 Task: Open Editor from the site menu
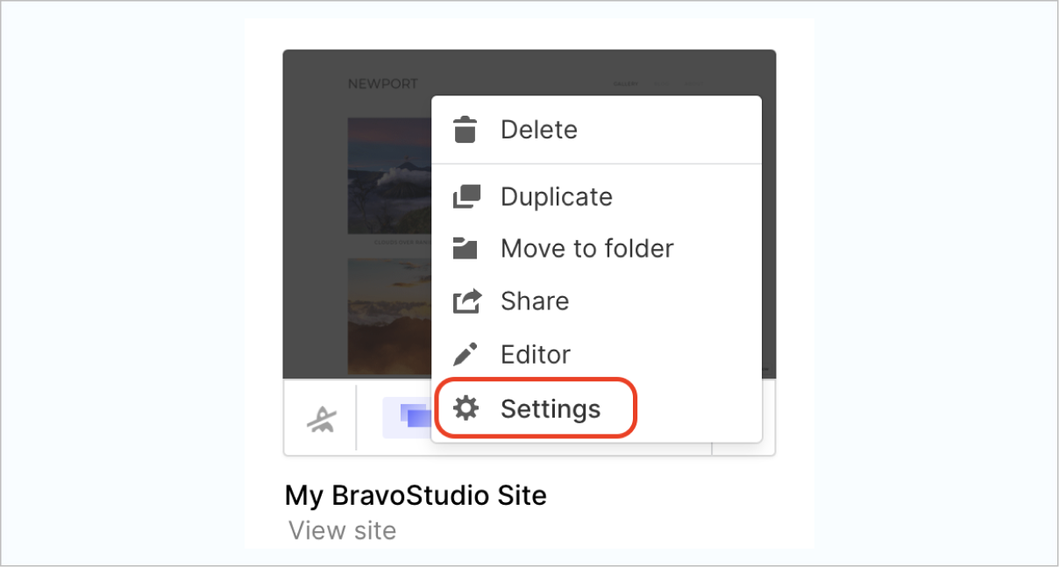pos(535,355)
